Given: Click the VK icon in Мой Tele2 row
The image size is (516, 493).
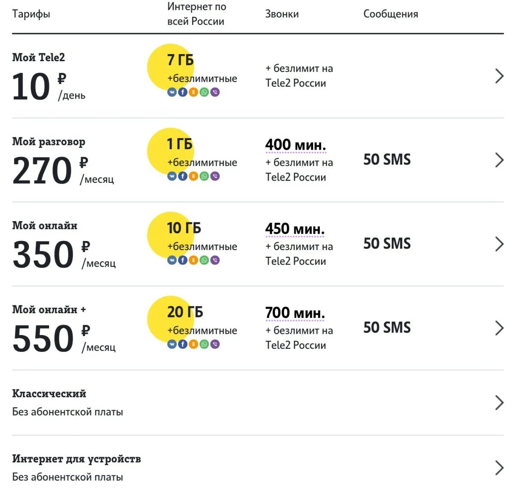Looking at the screenshot, I should point(172,92).
